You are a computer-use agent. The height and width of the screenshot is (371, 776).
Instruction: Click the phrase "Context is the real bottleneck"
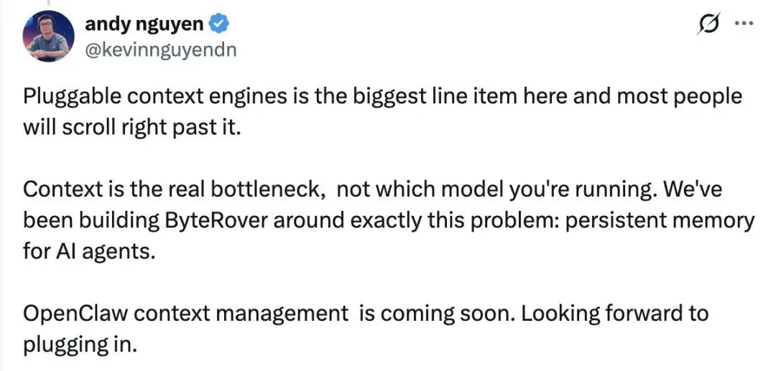click(173, 189)
